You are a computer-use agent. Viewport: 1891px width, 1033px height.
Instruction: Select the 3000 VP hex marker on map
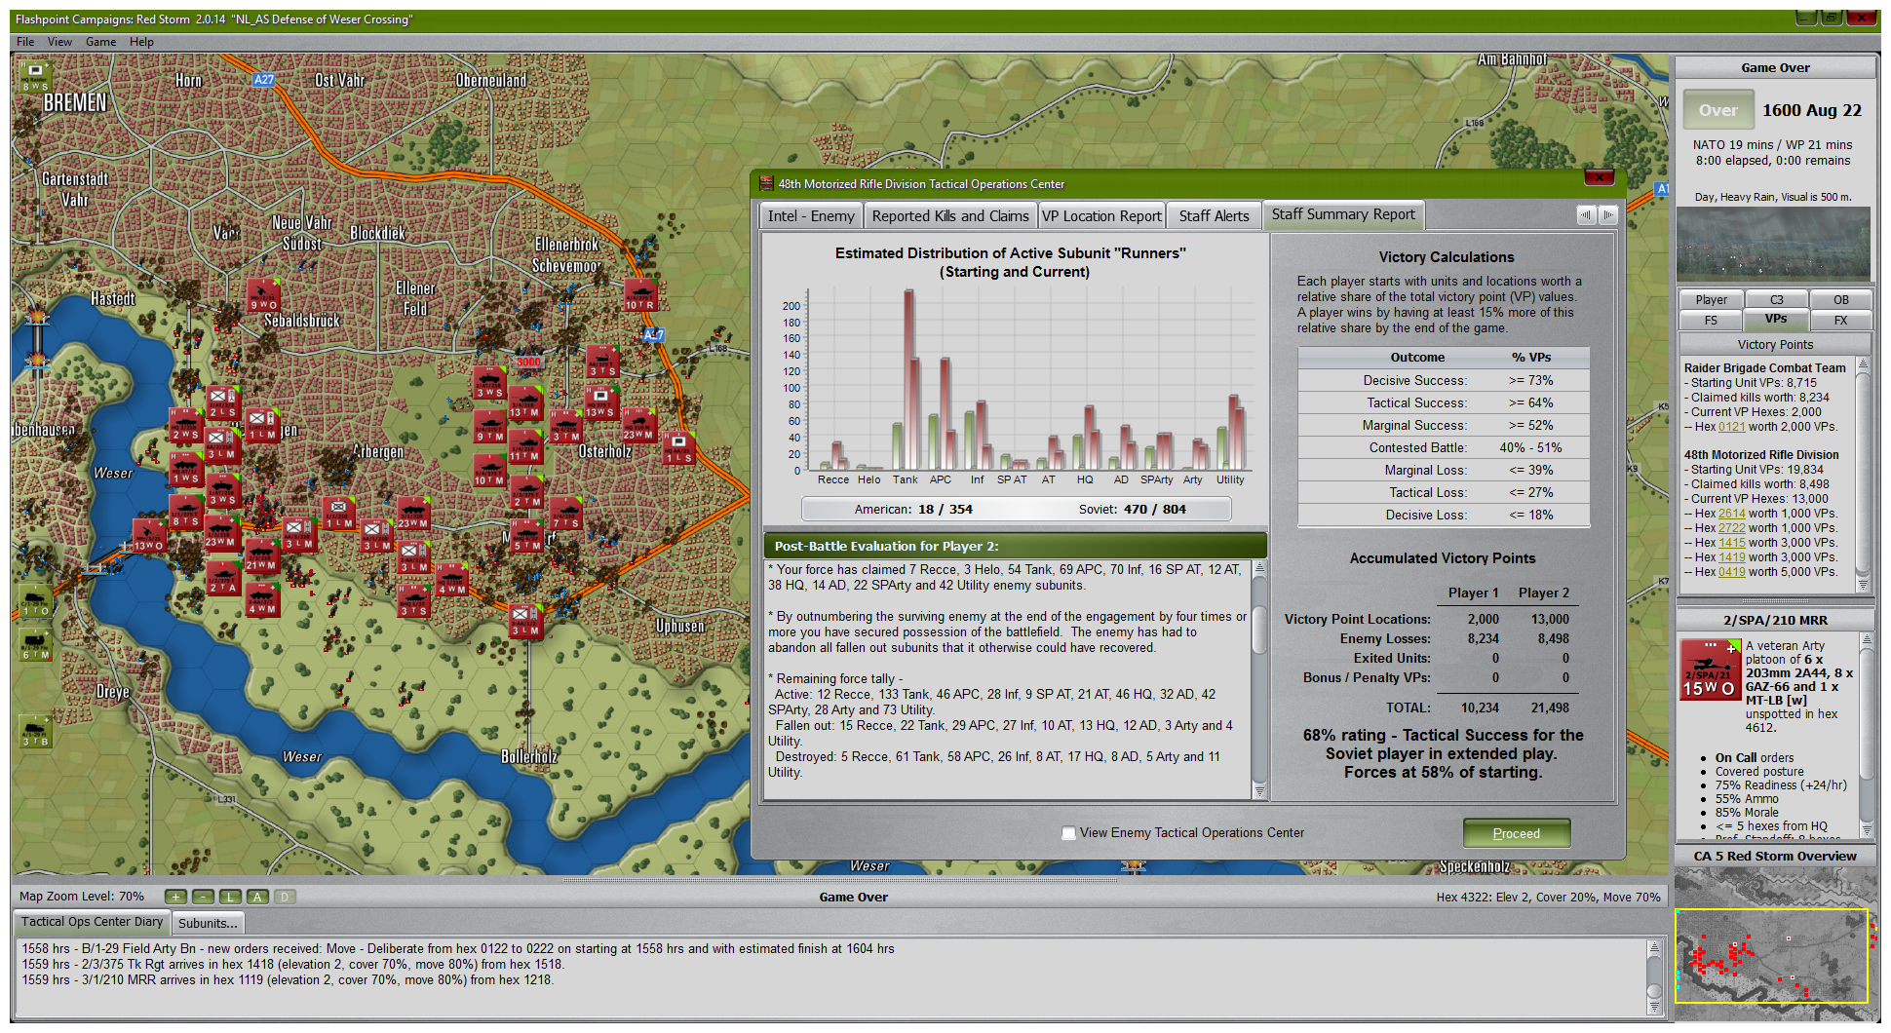pos(528,363)
